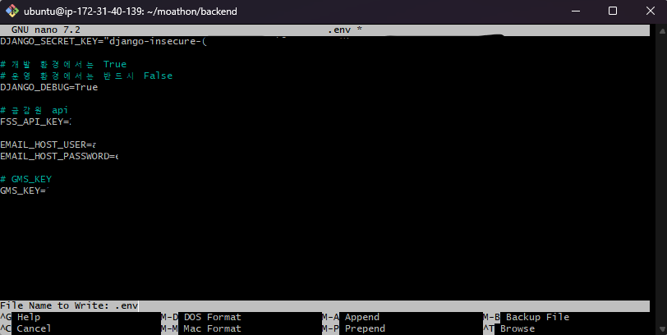Click the EMAIL_HOST_PASSWORD line
The height and width of the screenshot is (335, 667).
58,156
